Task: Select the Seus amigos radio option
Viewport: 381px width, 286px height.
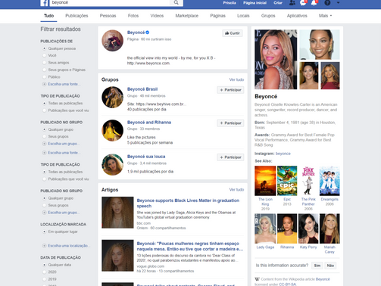Action: pyautogui.click(x=44, y=63)
